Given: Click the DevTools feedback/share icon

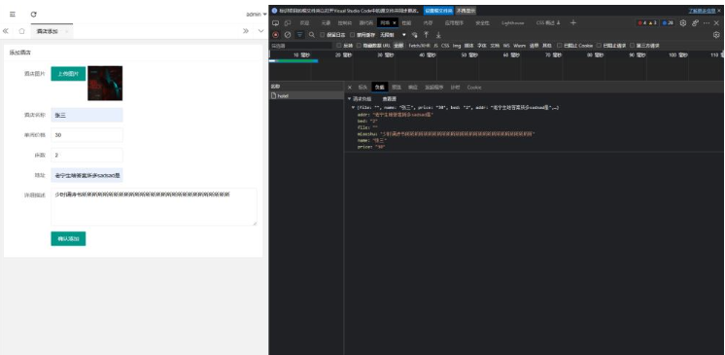Looking at the screenshot, I should coord(695,22).
